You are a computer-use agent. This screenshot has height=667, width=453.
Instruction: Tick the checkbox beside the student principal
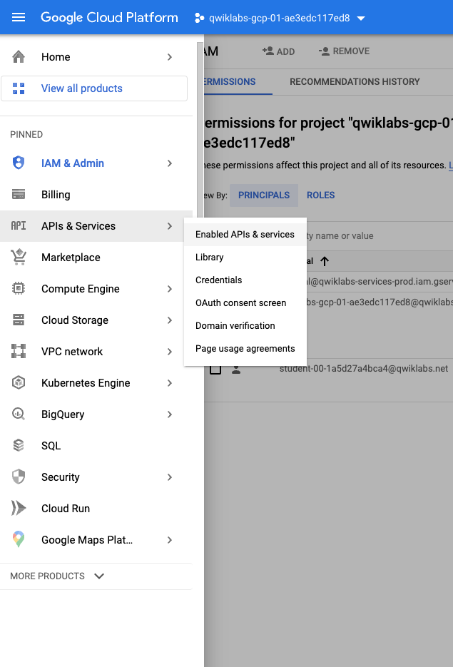(x=215, y=369)
